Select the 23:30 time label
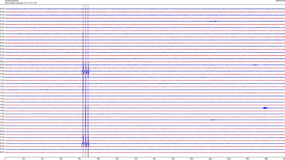This screenshot has width=285, height=160. [x=2, y=152]
